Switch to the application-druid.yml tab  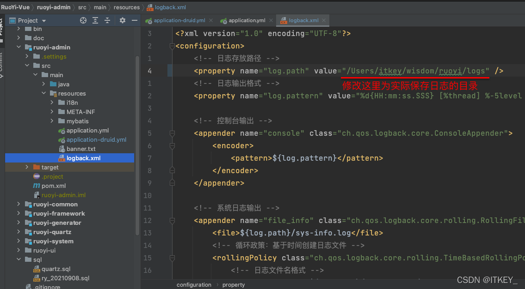(179, 20)
